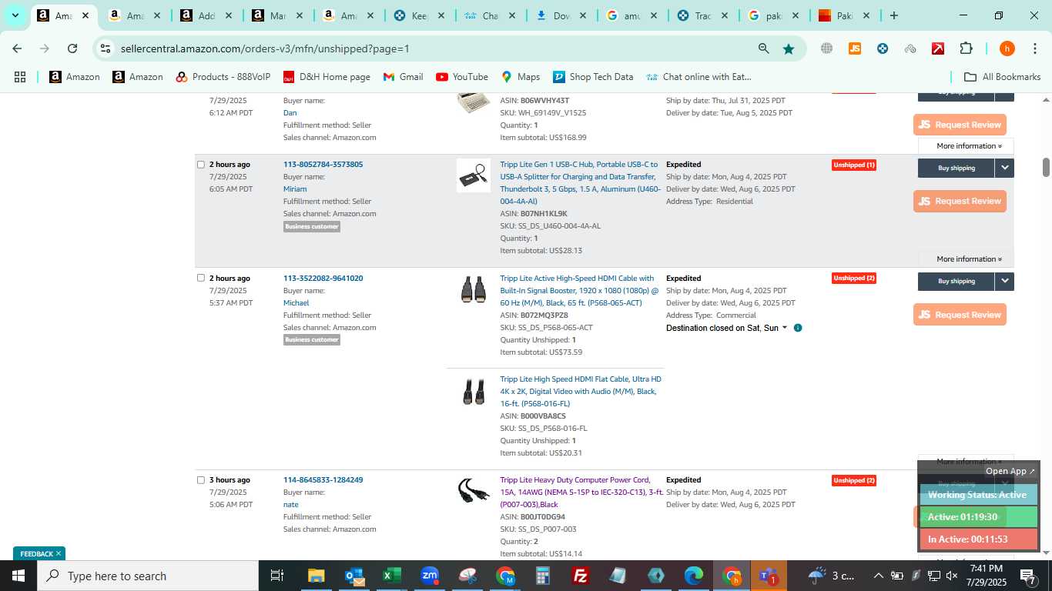Open YouTube bookmark
The width and height of the screenshot is (1052, 591).
[462, 77]
